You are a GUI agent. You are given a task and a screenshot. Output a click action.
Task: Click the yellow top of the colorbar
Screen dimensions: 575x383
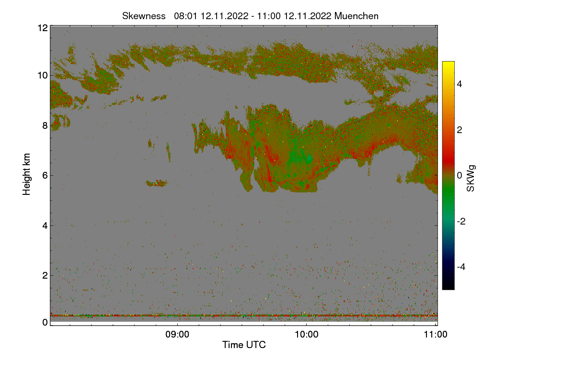(448, 65)
